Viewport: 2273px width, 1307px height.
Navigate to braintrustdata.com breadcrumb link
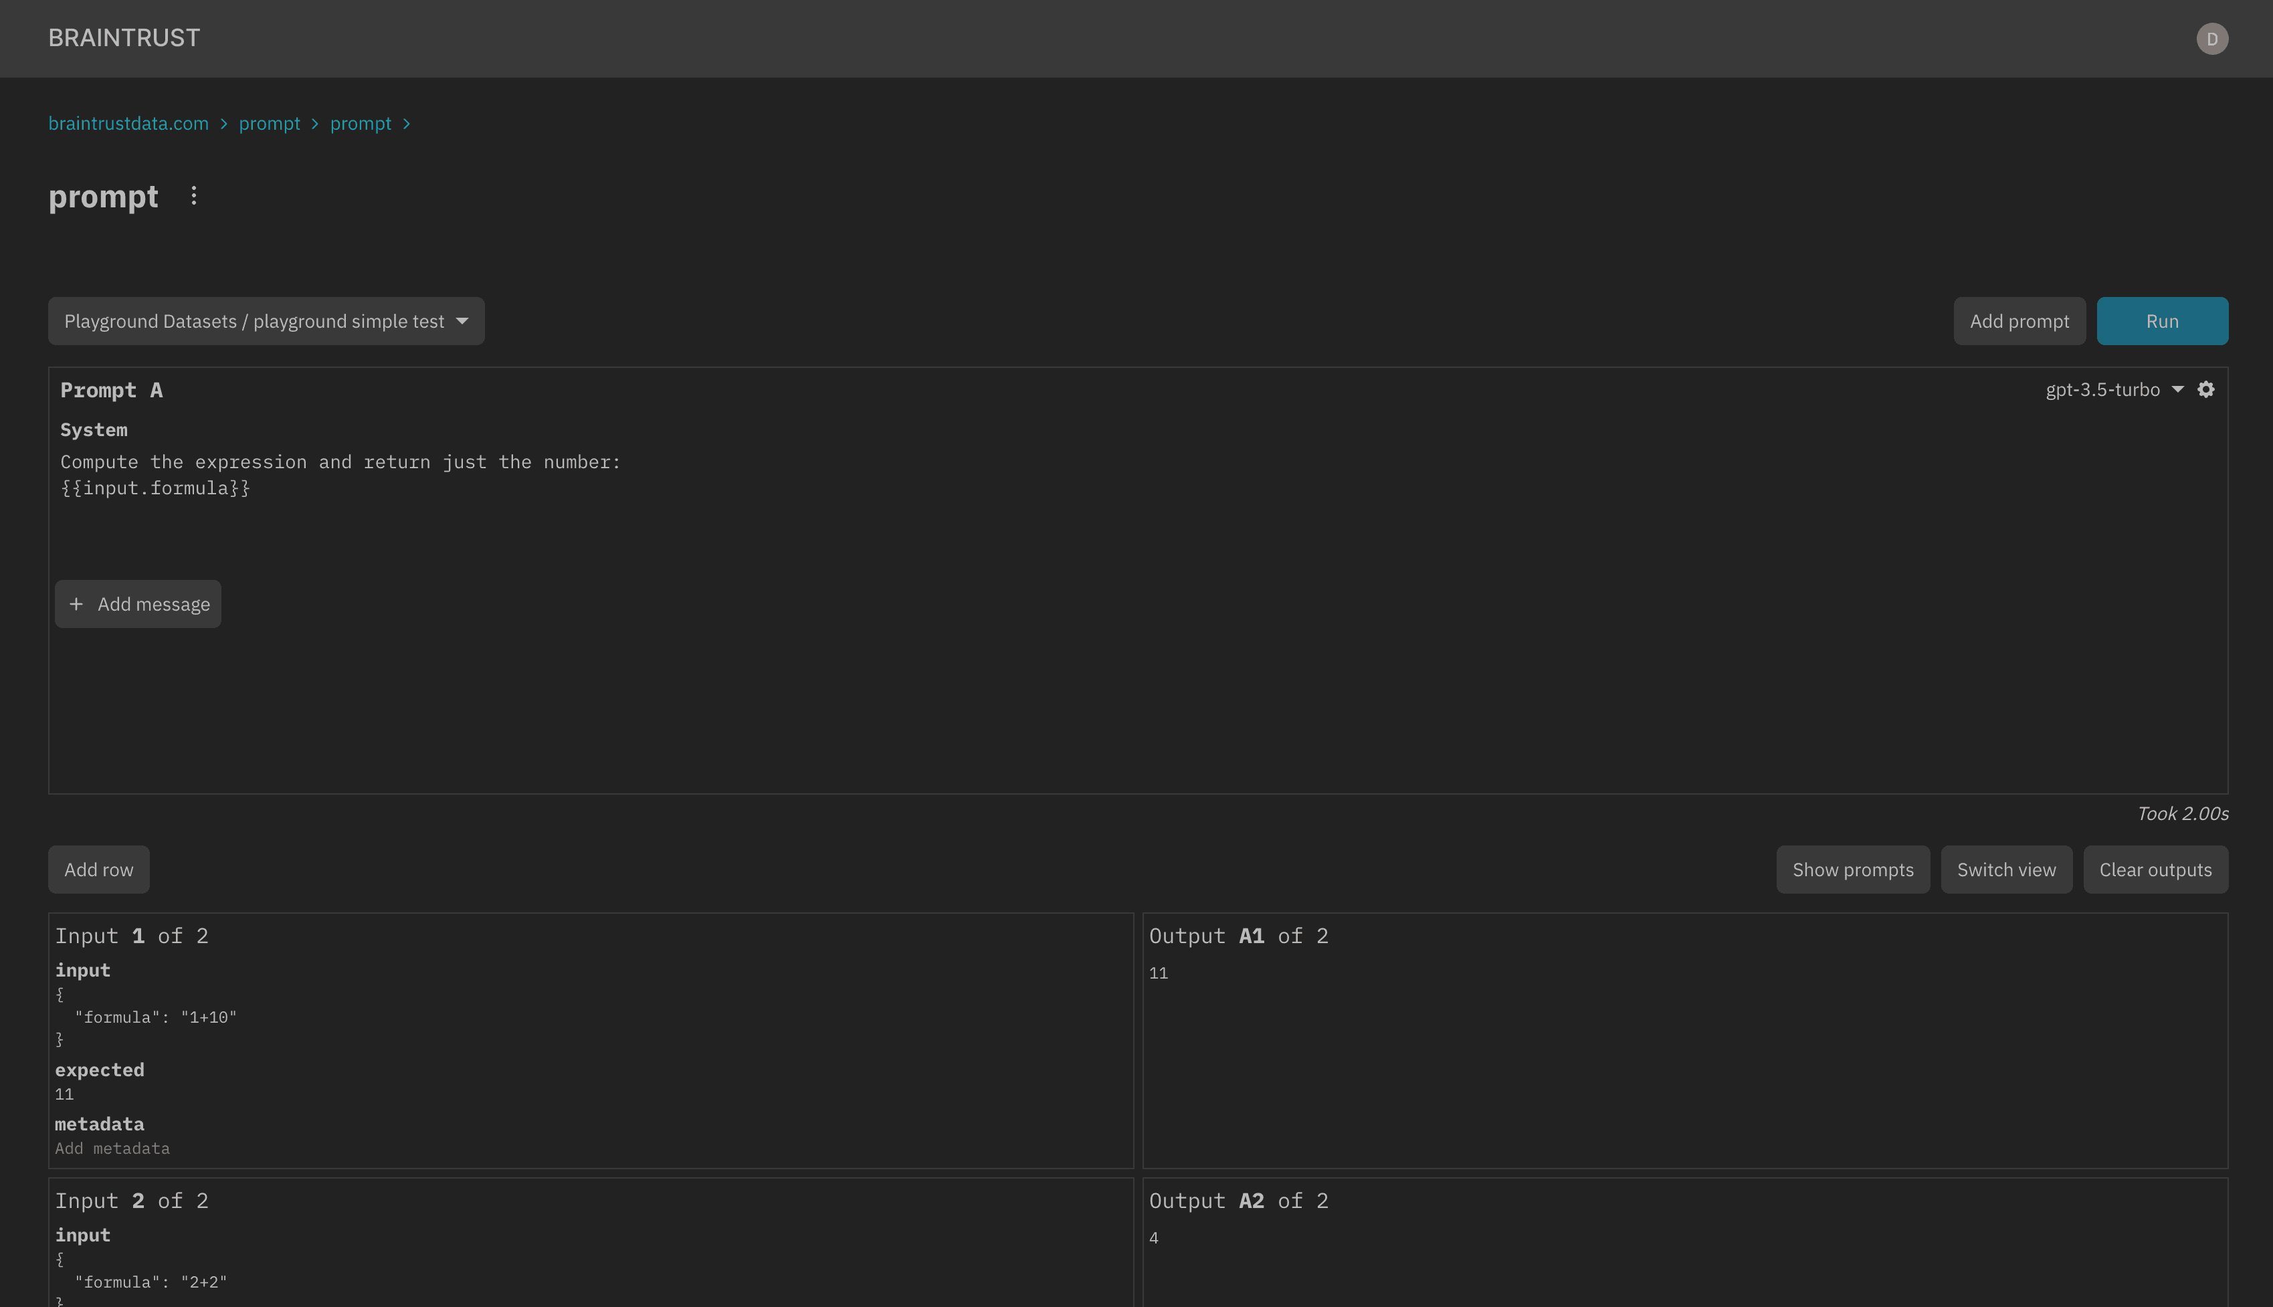(x=128, y=122)
